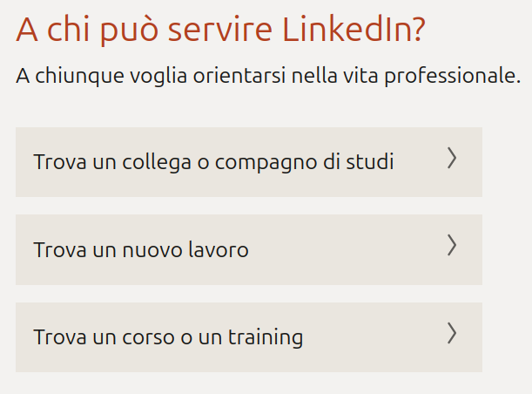Expand the 'Trova un nuovo lavoro' row
The width and height of the screenshot is (532, 394).
coord(248,249)
